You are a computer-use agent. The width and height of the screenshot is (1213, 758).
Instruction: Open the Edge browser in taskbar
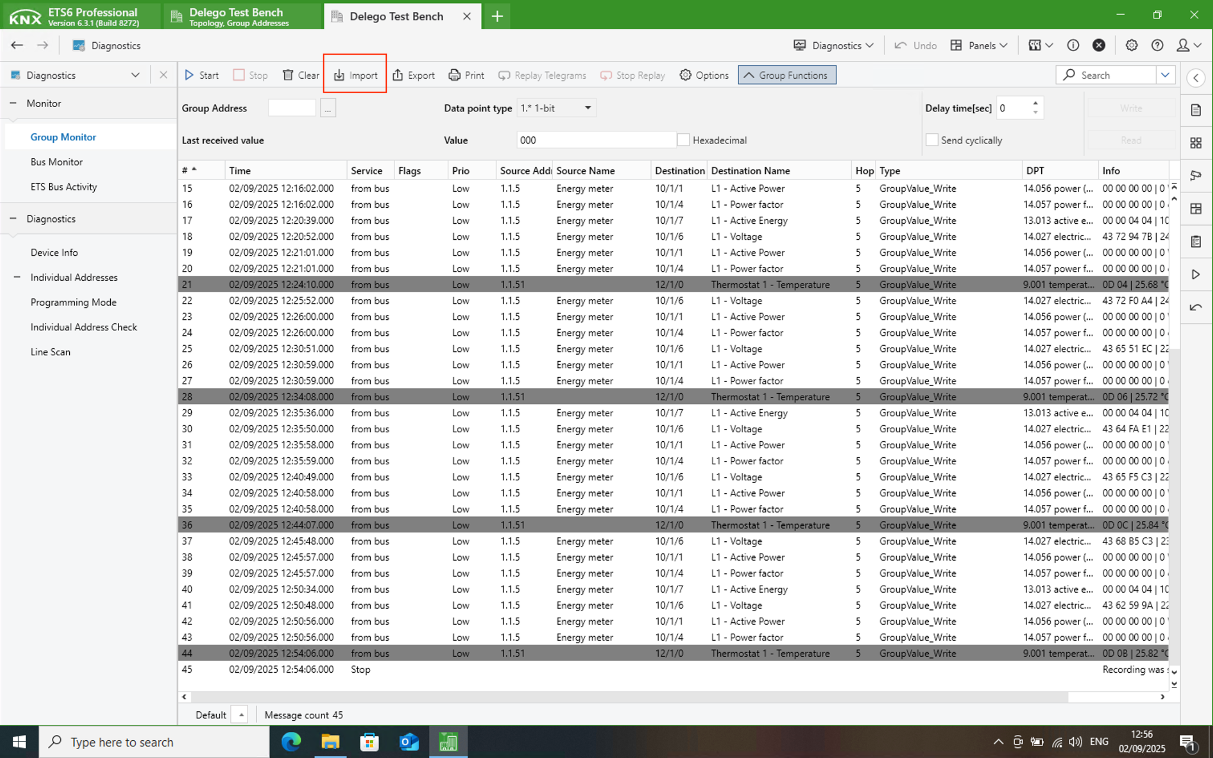(x=291, y=741)
